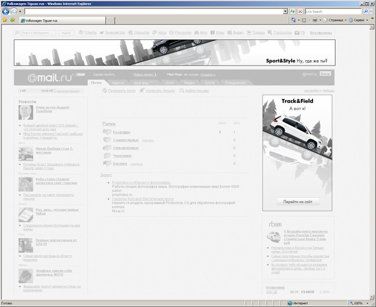The image size is (376, 307).
Task: Open the Сомнительные folder
Action: click(x=126, y=140)
